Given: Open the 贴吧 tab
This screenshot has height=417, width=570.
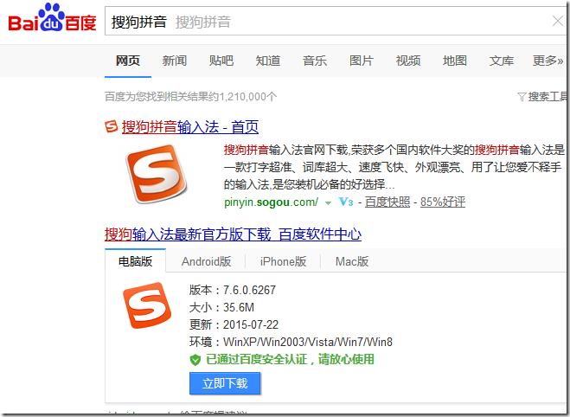Looking at the screenshot, I should [x=221, y=61].
